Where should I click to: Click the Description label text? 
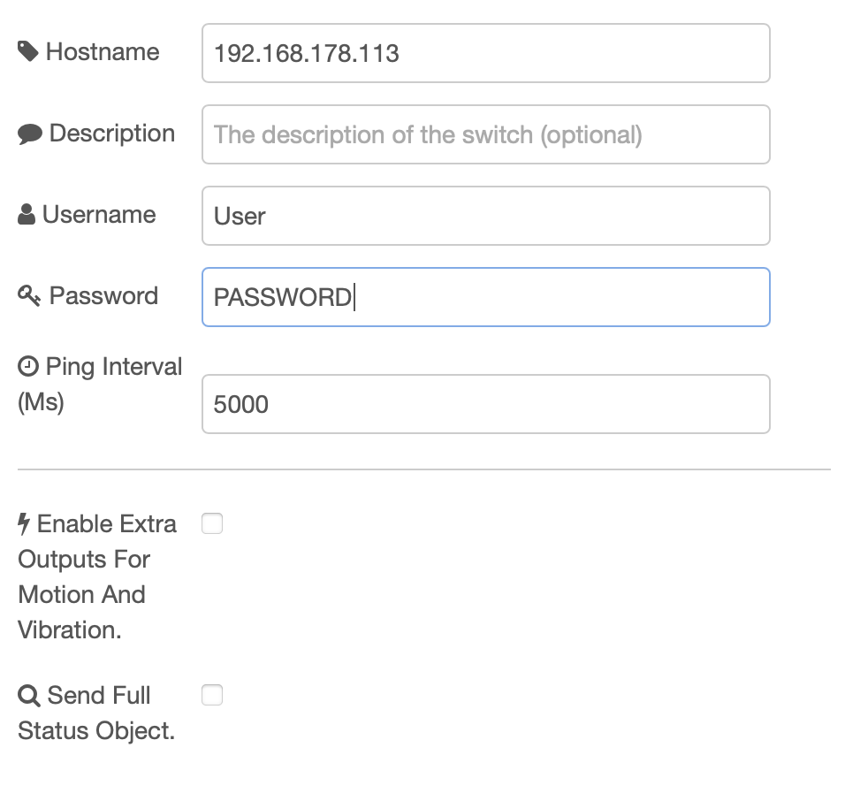(112, 133)
